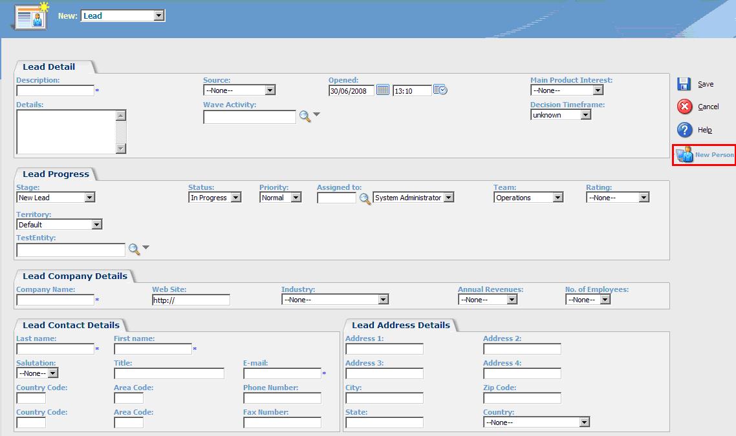Open the Decision Timeframe dropdown
The width and height of the screenshot is (736, 436).
(x=561, y=115)
